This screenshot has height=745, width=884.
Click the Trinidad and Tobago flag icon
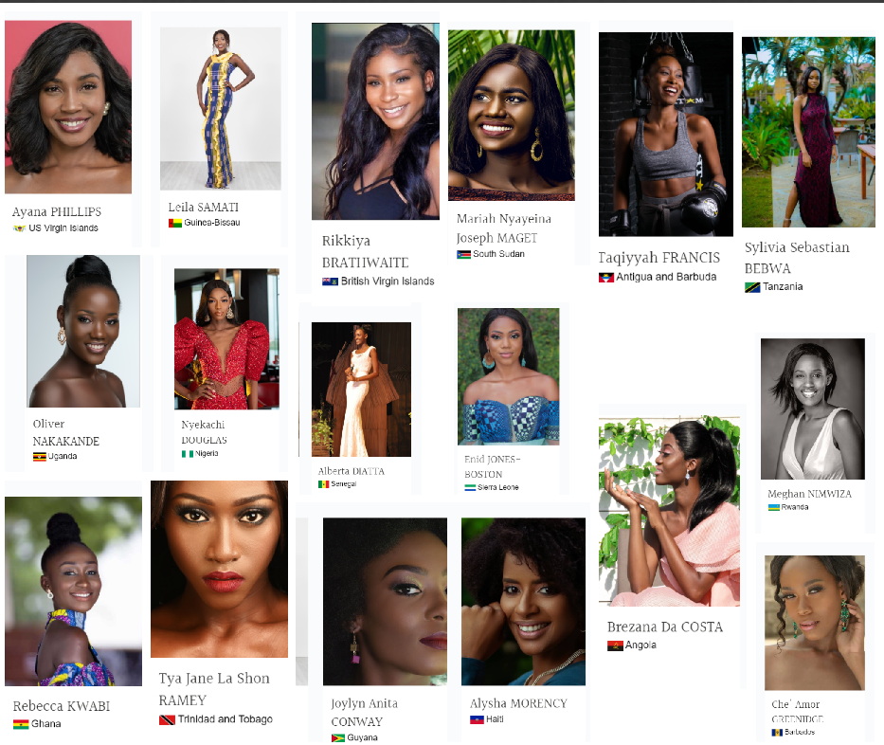click(167, 720)
